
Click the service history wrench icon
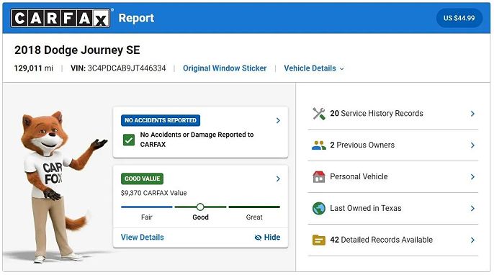[319, 114]
